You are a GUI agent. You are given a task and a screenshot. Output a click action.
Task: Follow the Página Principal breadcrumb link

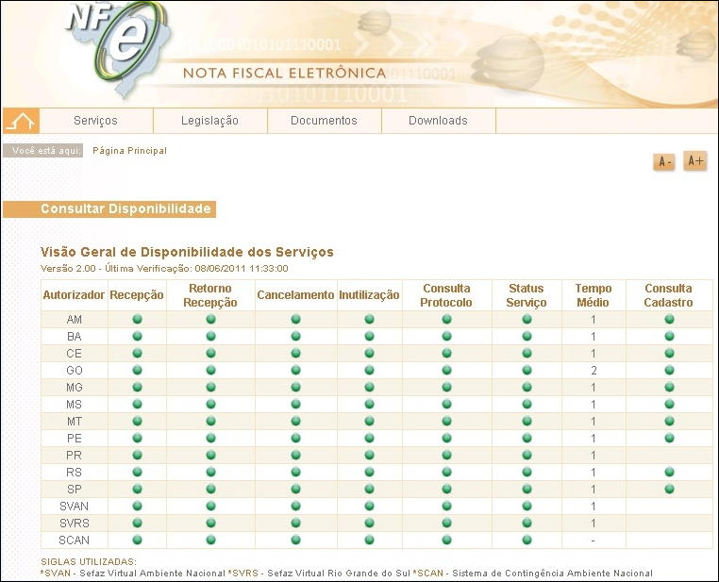tap(129, 151)
